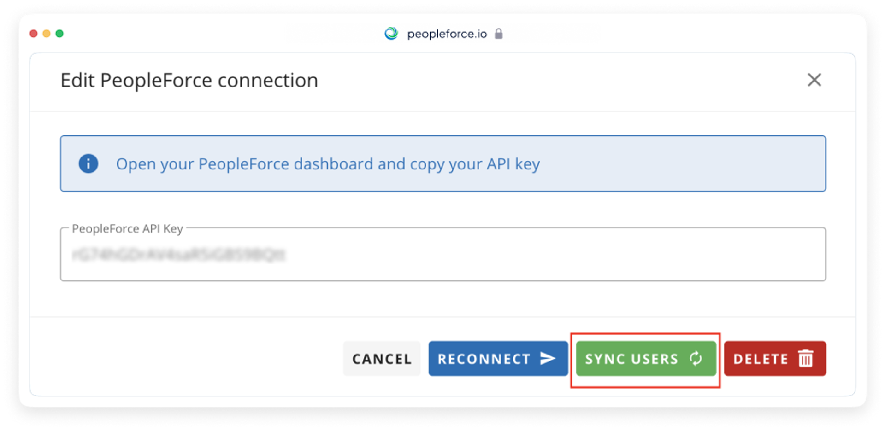Image resolution: width=885 pixels, height=431 pixels.
Task: Click the yellow window minimize dot
Action: 47,34
